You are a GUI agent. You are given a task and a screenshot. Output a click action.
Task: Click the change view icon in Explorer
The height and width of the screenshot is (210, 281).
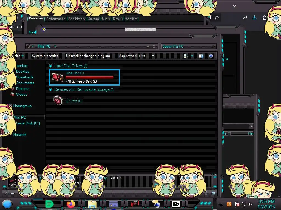tap(186, 56)
